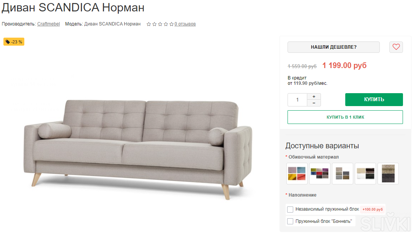This screenshot has height=235, width=414.
Task: Click the first rating star
Action: tap(149, 24)
